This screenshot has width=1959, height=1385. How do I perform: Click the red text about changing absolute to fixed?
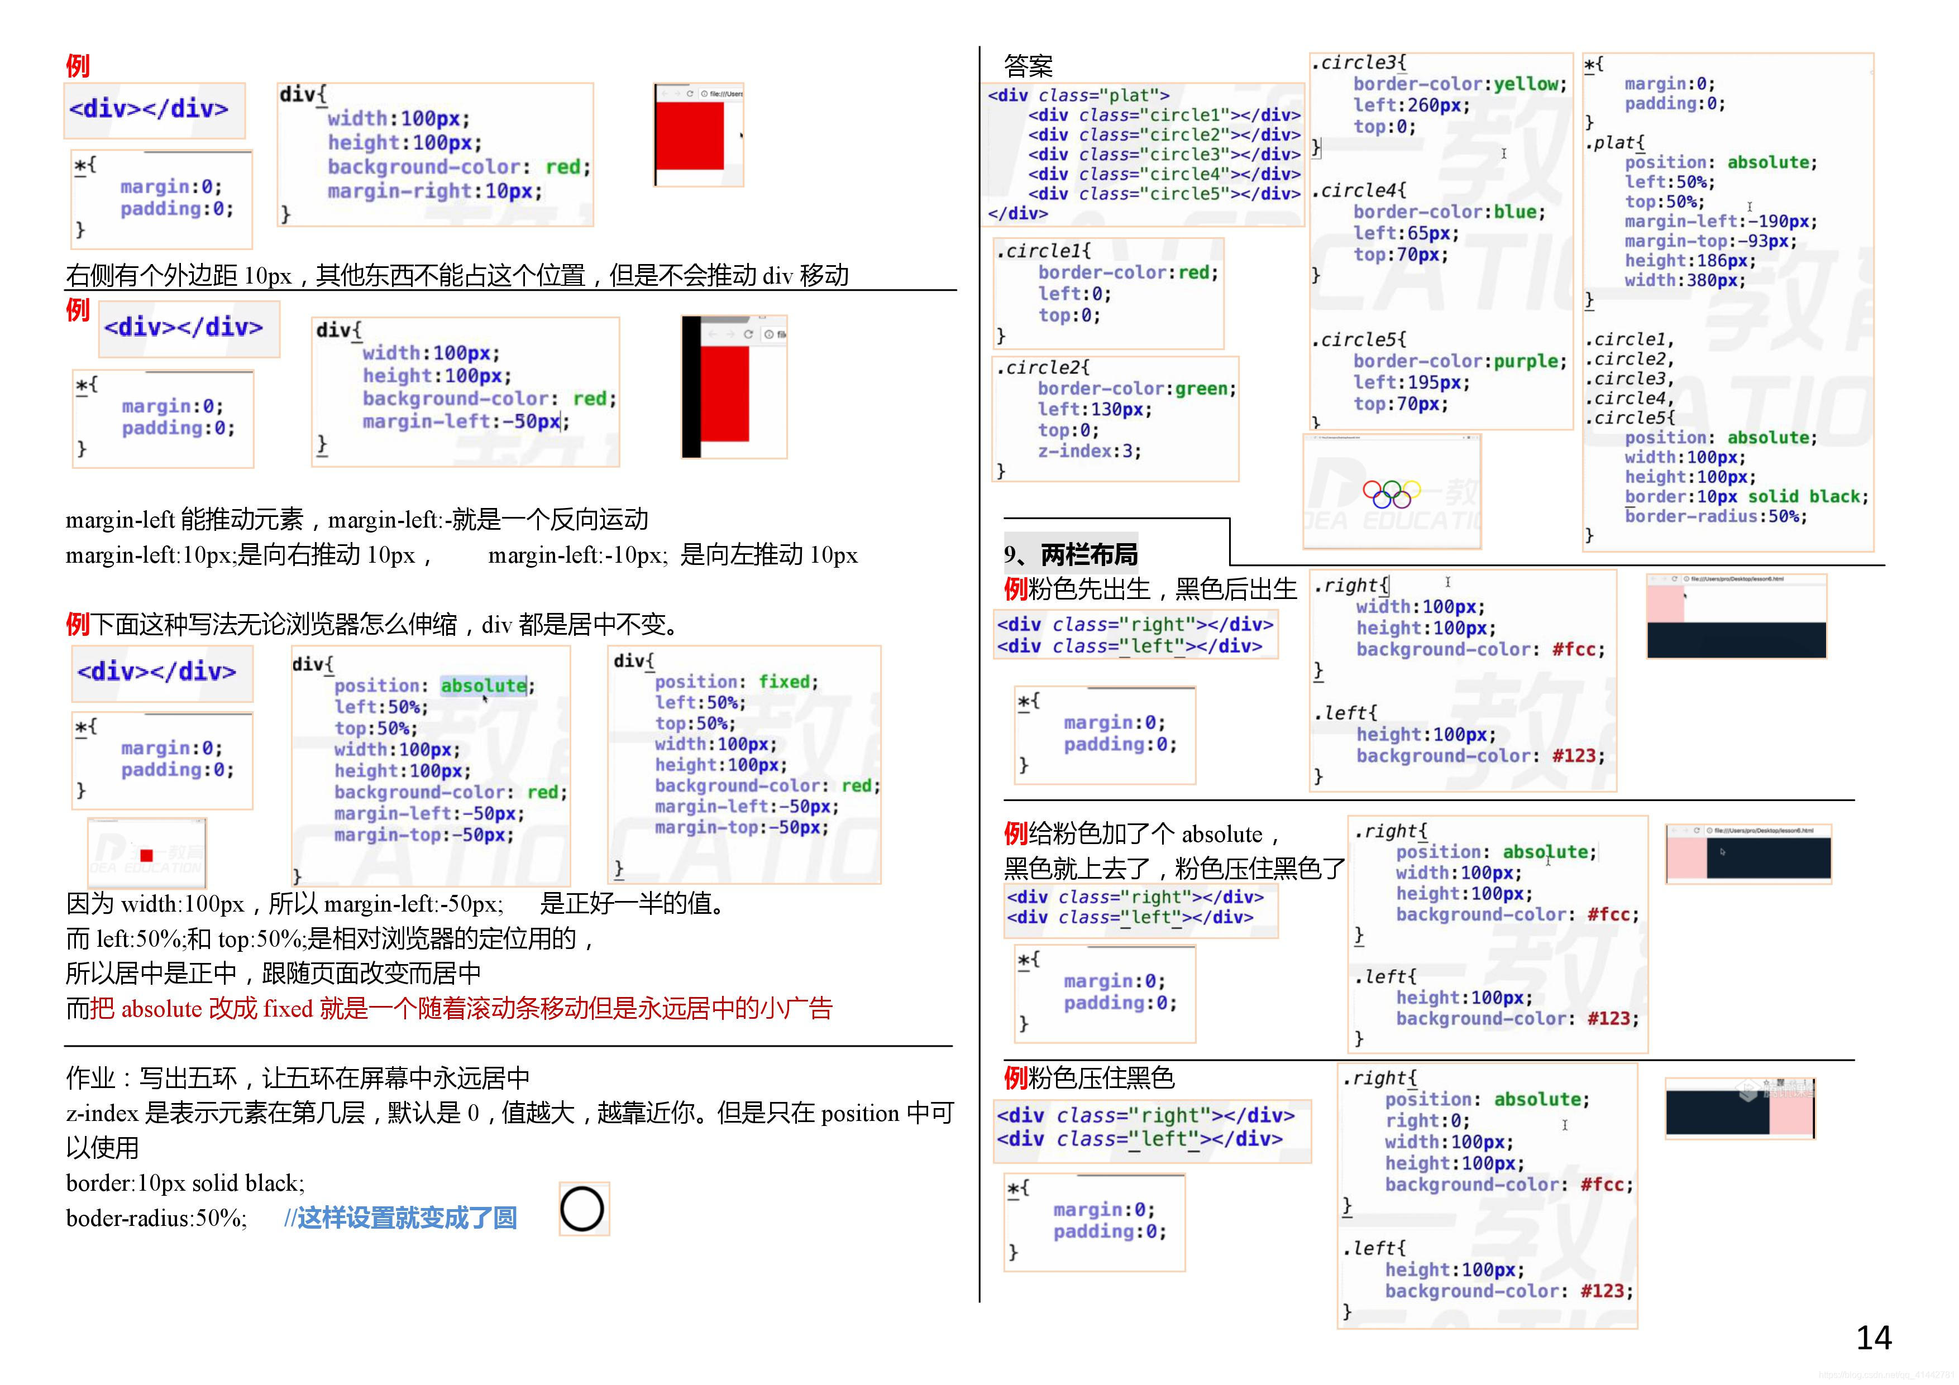coord(461,1009)
